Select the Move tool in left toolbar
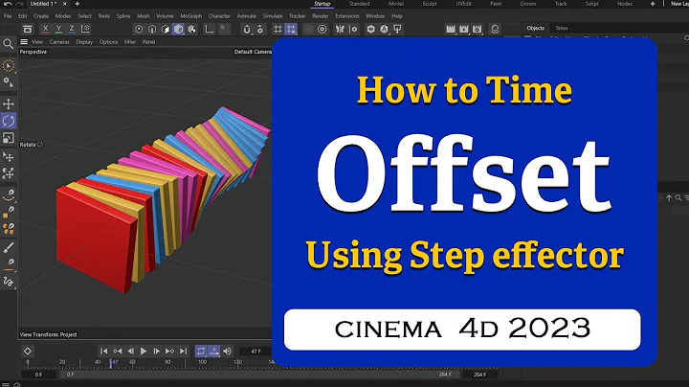Viewport: 689px width, 387px height. pyautogui.click(x=9, y=103)
